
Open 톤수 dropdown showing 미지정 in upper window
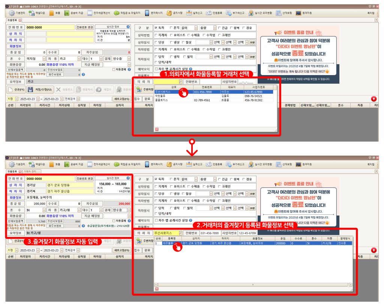(x=44, y=59)
